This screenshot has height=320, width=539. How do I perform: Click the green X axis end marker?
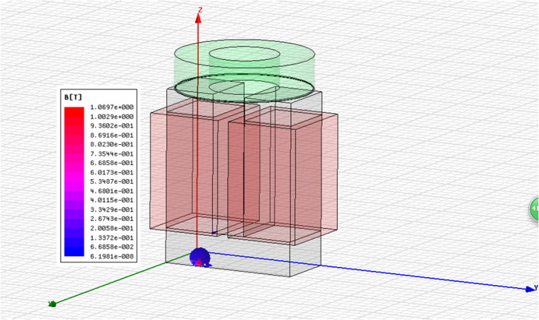53,304
